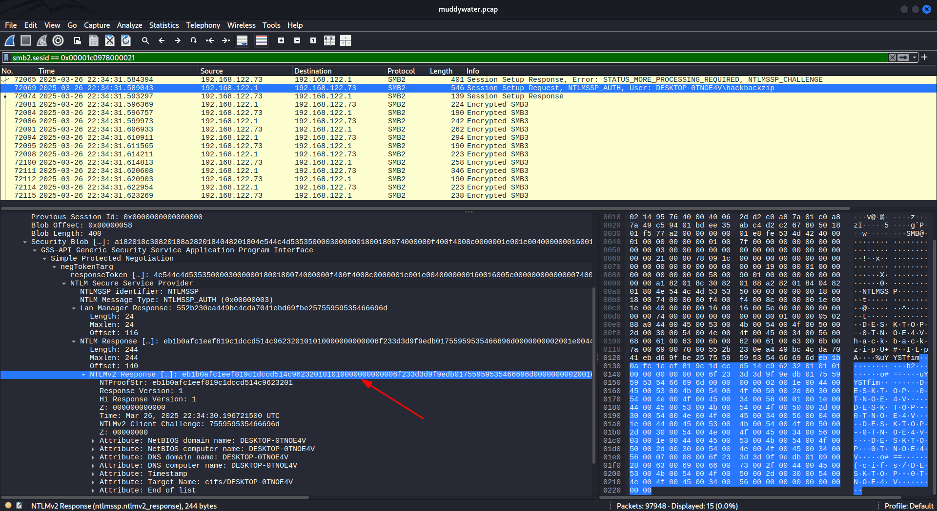Screen dimensions: 937x511
Task: Sort by the Protocol column header
Action: point(407,71)
